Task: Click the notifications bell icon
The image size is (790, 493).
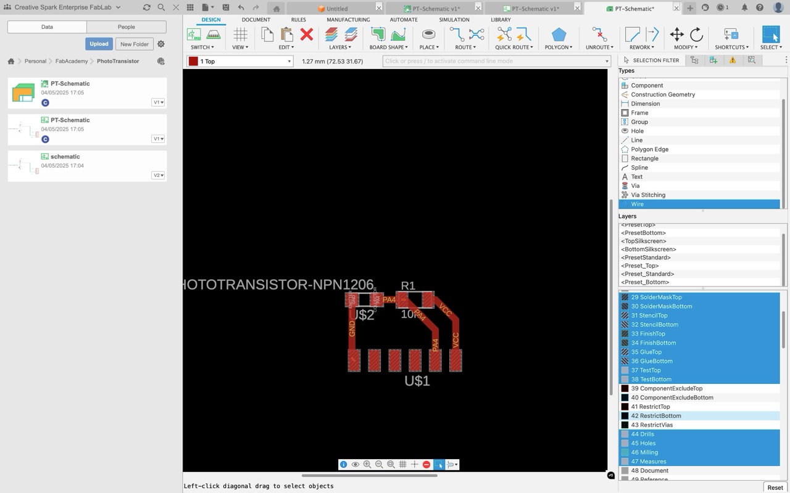Action: tap(744, 7)
